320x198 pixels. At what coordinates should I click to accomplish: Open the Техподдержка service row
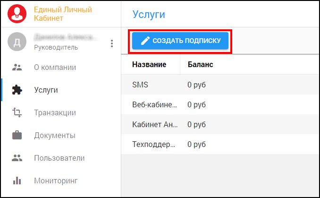tap(155, 144)
